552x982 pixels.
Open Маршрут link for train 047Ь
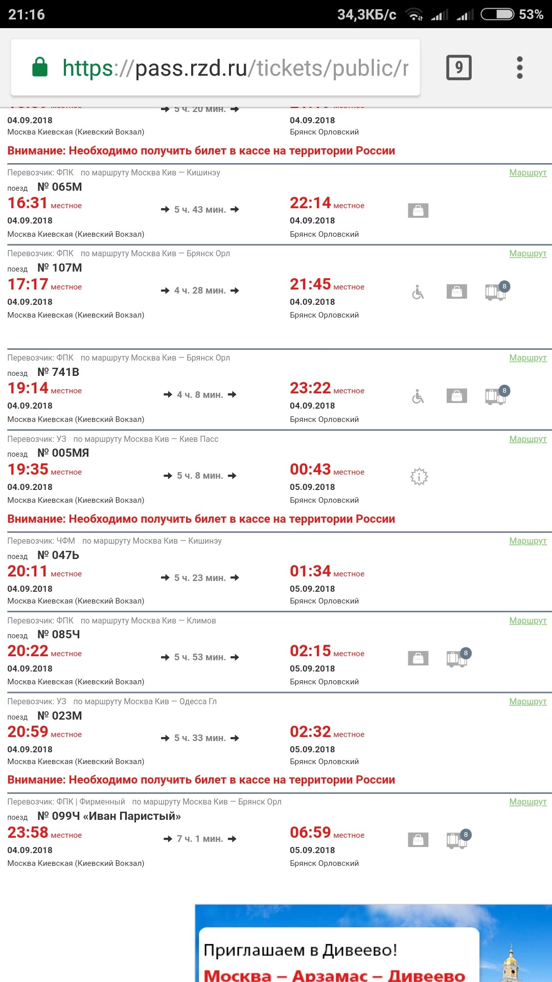(x=527, y=541)
